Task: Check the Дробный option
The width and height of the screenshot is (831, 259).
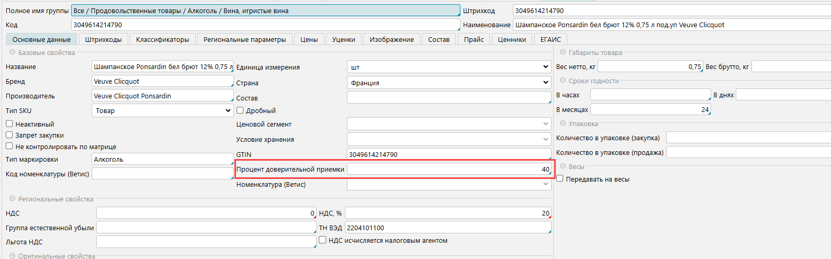Action: coord(240,110)
